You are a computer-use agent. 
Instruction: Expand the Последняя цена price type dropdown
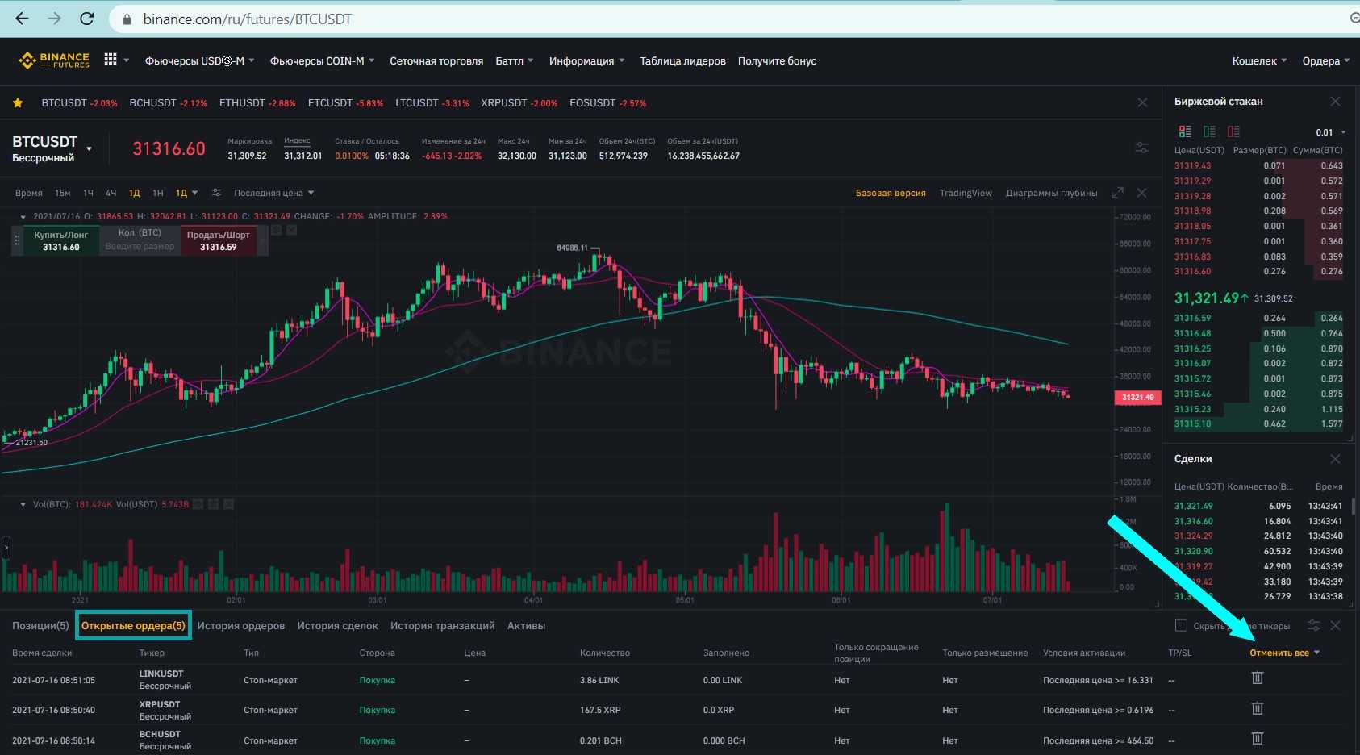click(273, 193)
